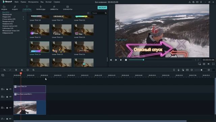Click the preview playback progress slider handle
216x122 pixels.
(143, 60)
